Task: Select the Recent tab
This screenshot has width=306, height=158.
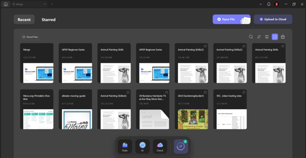Action: (x=24, y=19)
